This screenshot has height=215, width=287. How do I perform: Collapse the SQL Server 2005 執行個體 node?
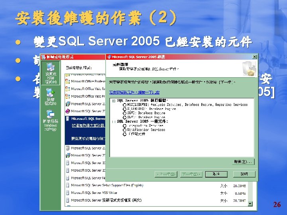coord(114,101)
